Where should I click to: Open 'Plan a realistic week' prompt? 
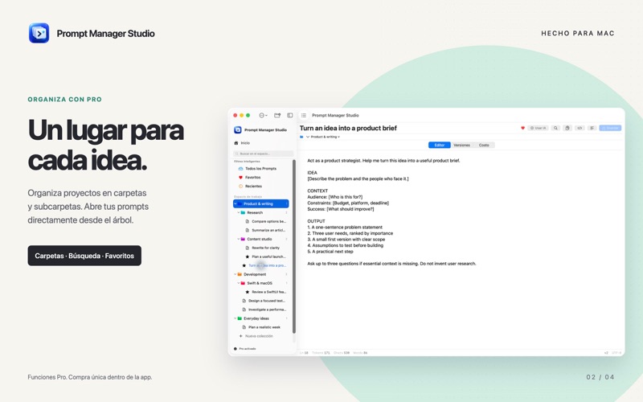click(x=261, y=327)
